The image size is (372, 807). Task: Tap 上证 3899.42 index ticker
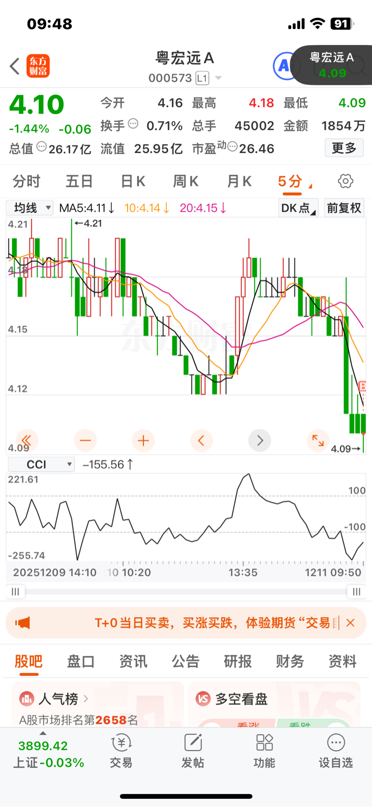coord(48,754)
